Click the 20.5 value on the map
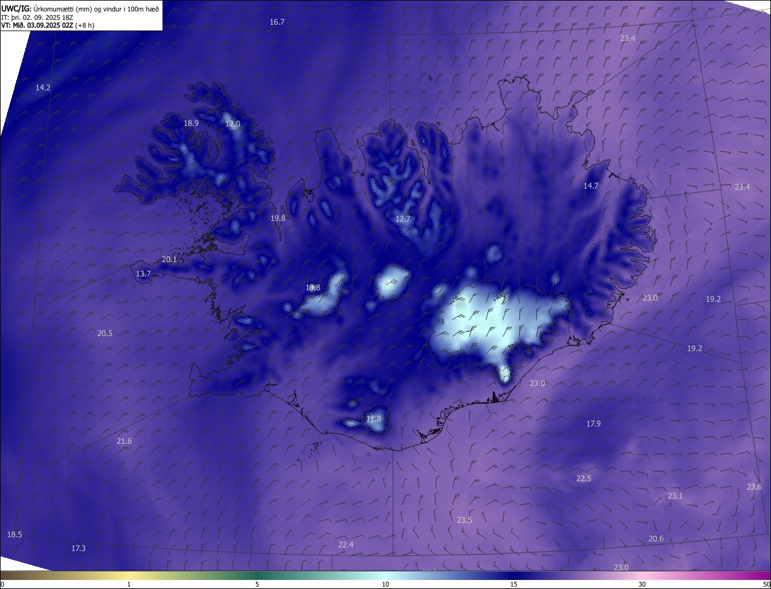The image size is (771, 589). coord(105,333)
